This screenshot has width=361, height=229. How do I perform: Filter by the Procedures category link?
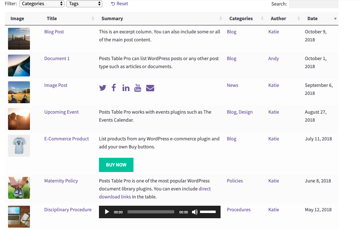pos(239,210)
